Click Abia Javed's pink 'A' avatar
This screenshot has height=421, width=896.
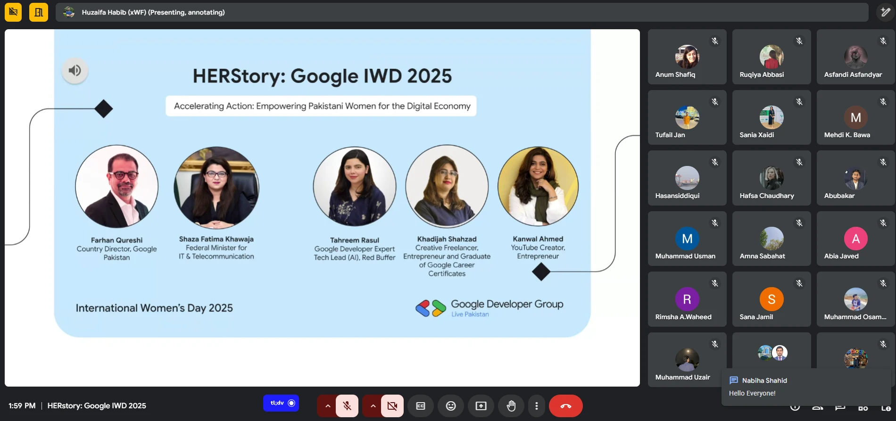(x=855, y=239)
